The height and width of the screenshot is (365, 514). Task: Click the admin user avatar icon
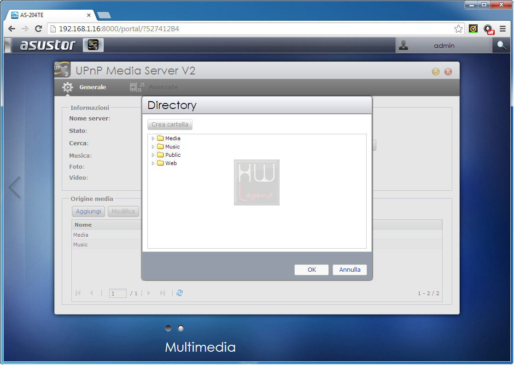(403, 45)
